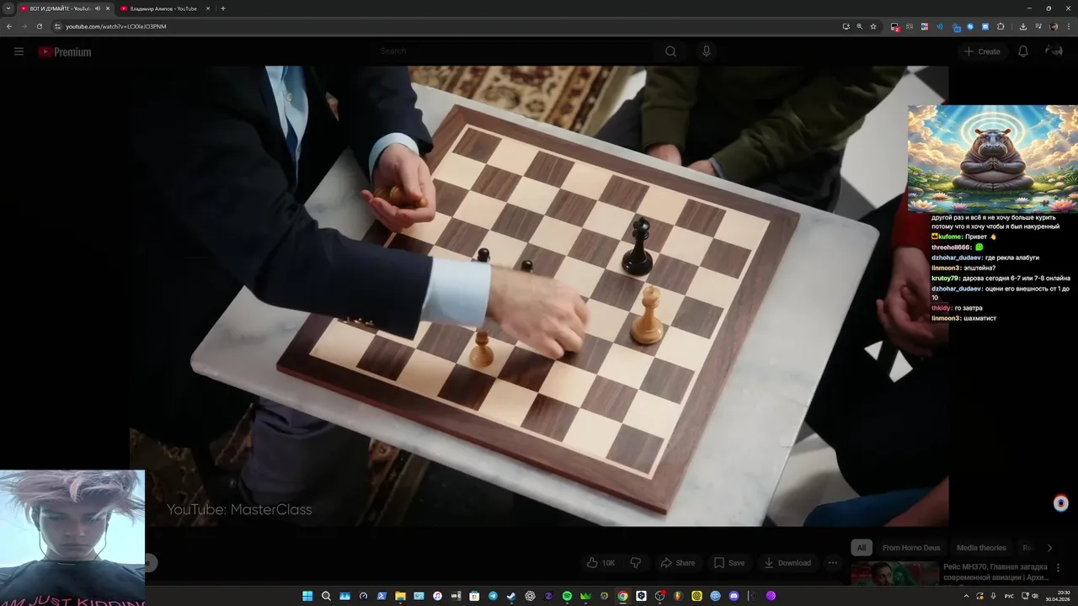
Task: Start voice search with microphone icon
Action: 706,51
